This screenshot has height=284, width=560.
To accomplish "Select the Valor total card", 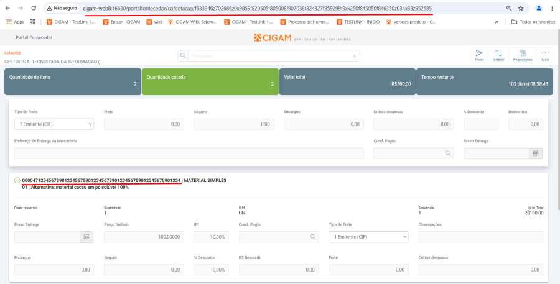I will coord(347,81).
